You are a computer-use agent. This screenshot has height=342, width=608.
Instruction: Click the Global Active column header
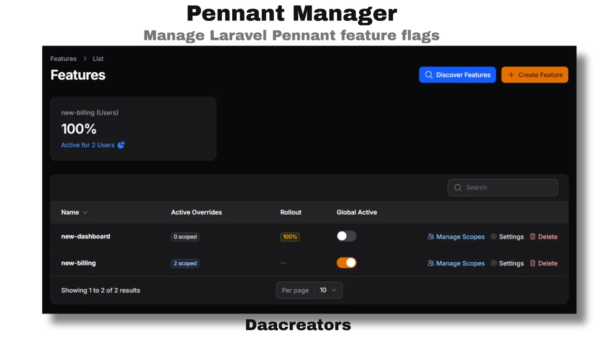357,212
